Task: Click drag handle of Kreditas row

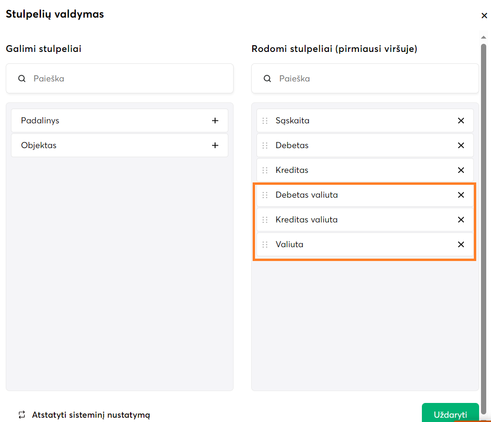Action: pos(265,171)
